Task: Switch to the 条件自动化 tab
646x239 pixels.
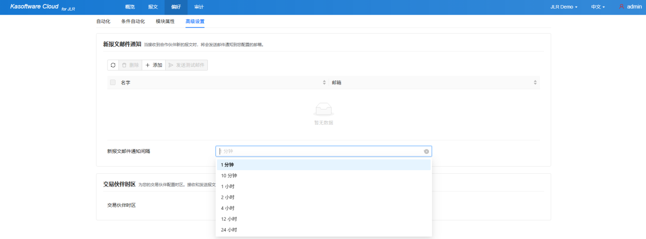Action: pyautogui.click(x=133, y=21)
